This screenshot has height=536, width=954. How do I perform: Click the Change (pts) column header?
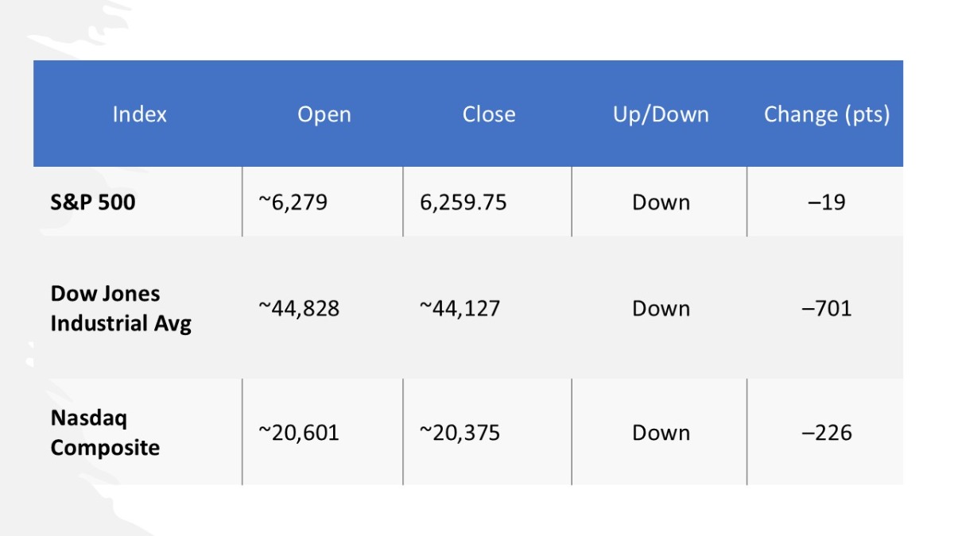[x=826, y=114]
